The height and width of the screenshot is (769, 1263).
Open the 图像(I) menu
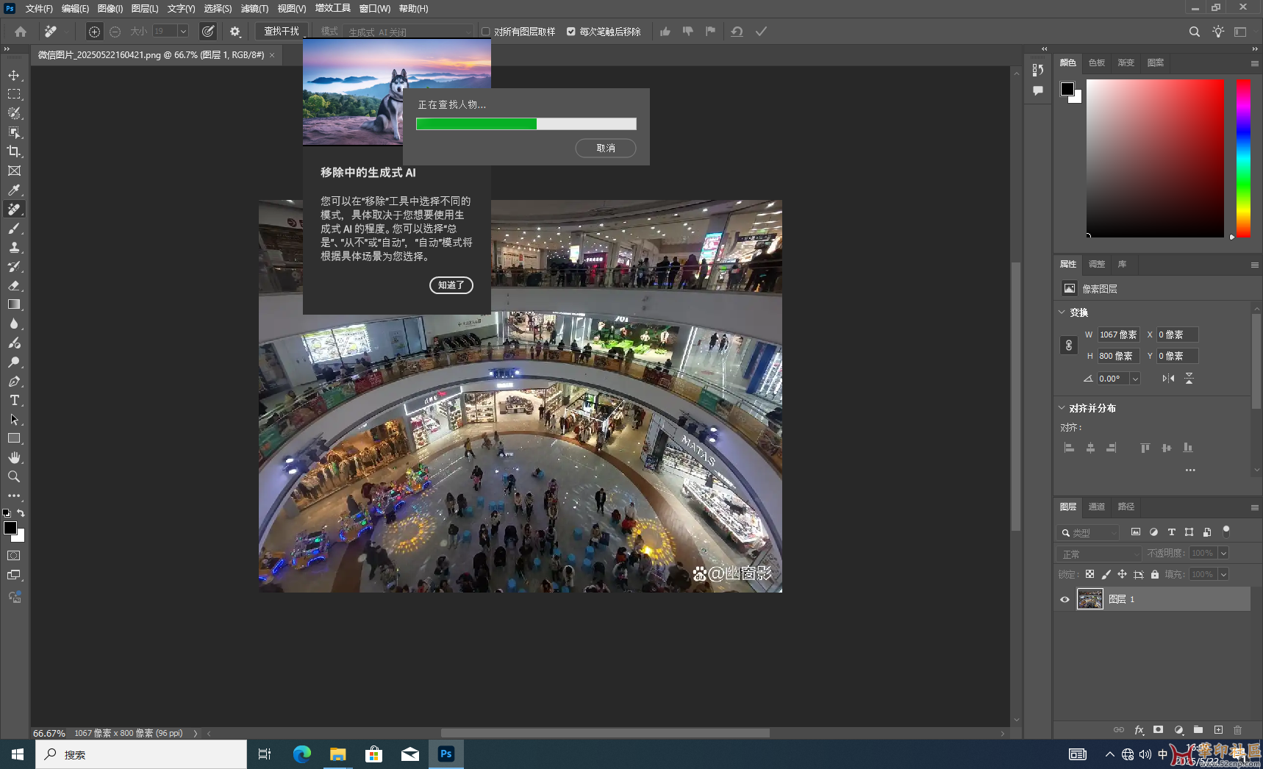110,9
